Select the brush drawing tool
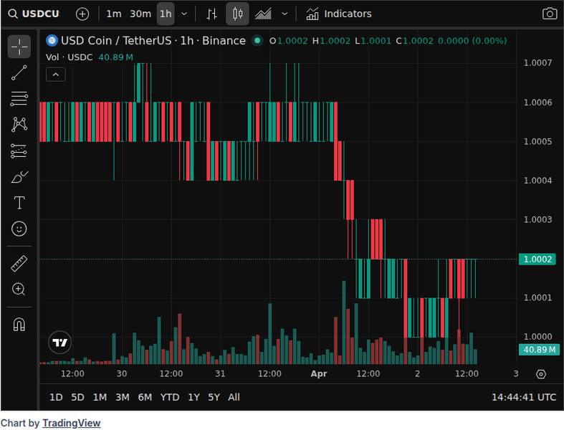The height and width of the screenshot is (430, 564). [19, 177]
